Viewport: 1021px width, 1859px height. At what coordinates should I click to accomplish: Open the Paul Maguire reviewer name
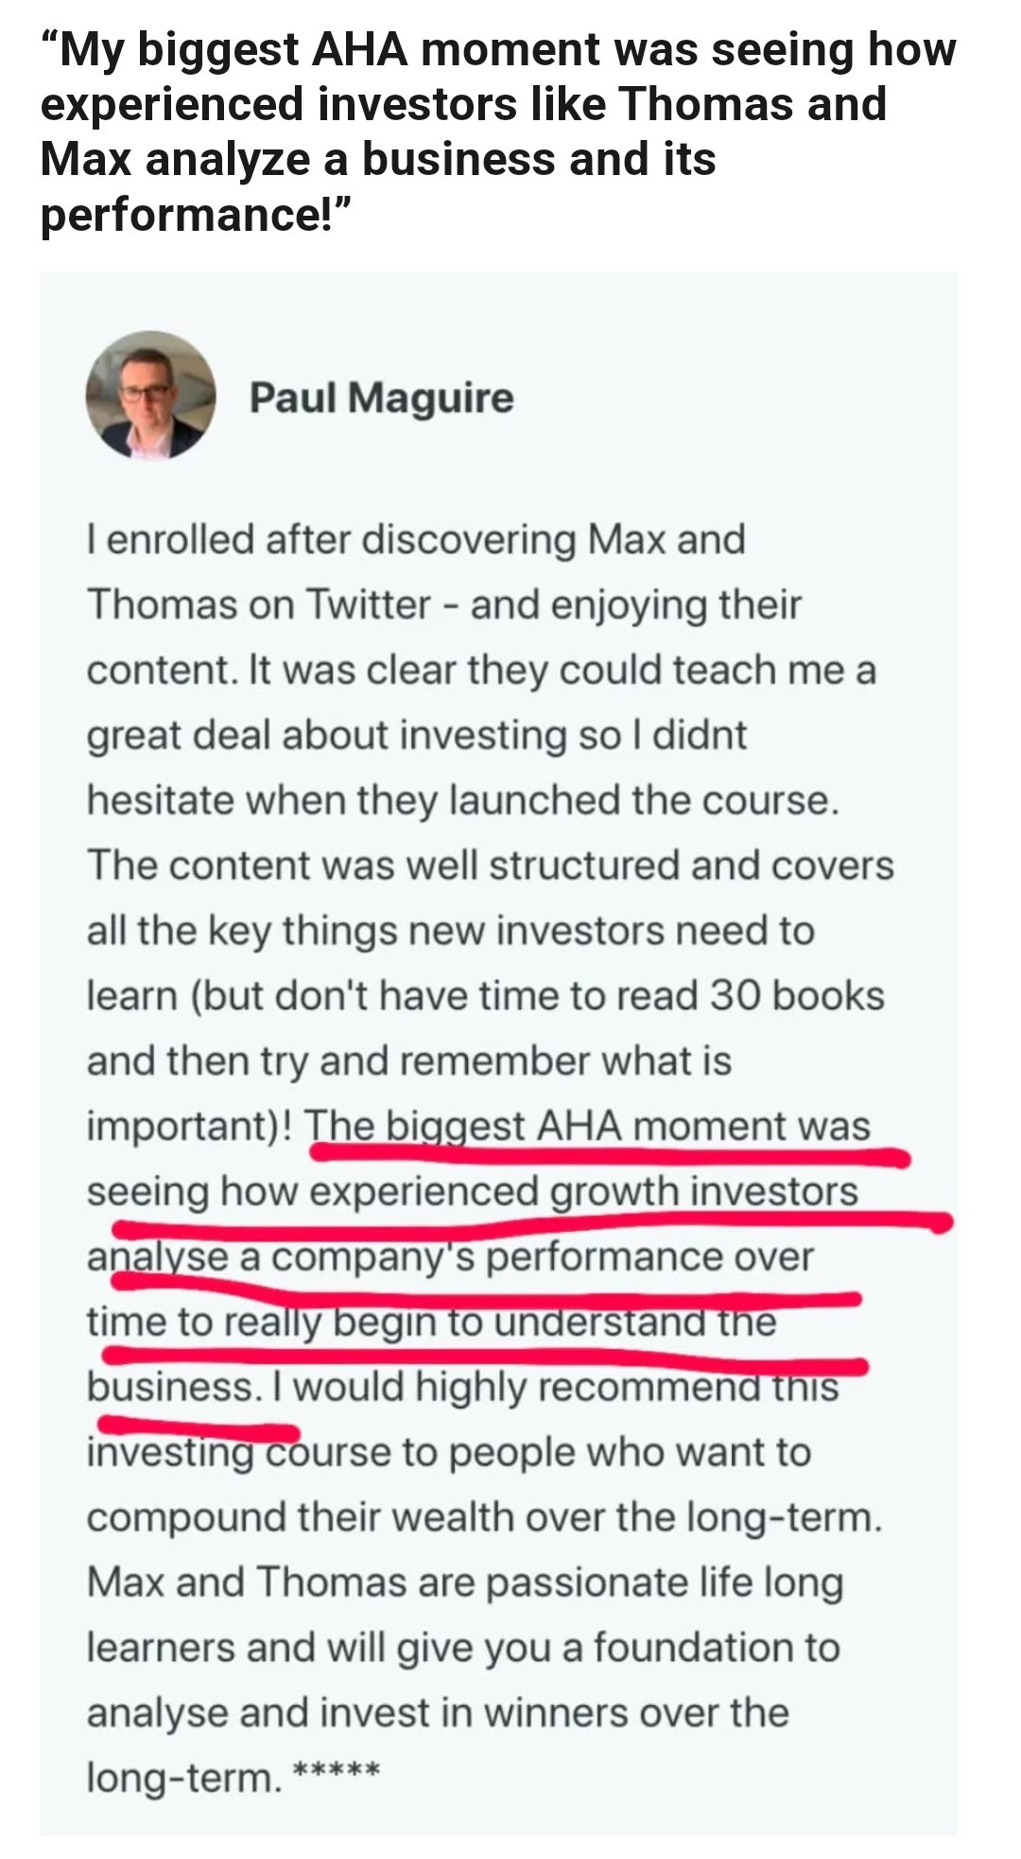point(381,397)
